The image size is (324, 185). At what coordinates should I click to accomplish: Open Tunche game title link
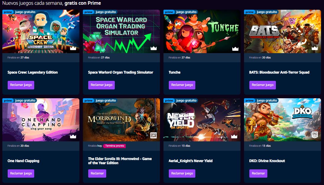coord(175,72)
